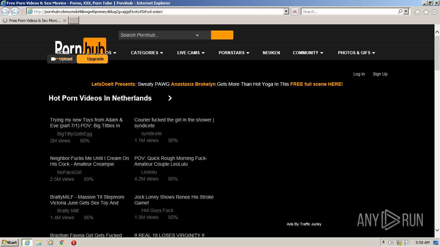440x247 pixels.
Task: Click the browser Back arrow button
Action: coord(5,11)
